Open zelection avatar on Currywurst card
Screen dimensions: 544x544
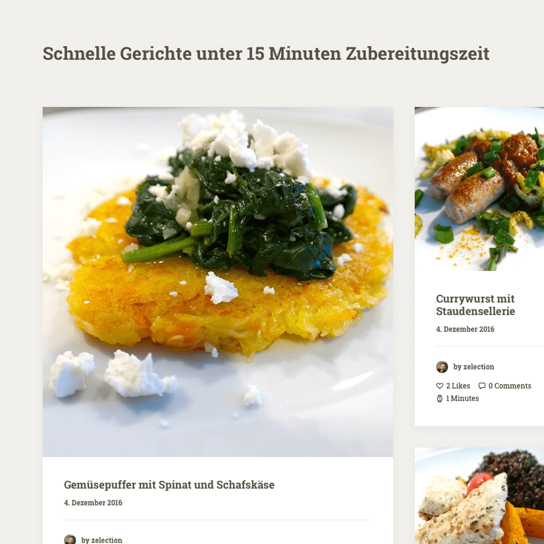click(x=442, y=367)
